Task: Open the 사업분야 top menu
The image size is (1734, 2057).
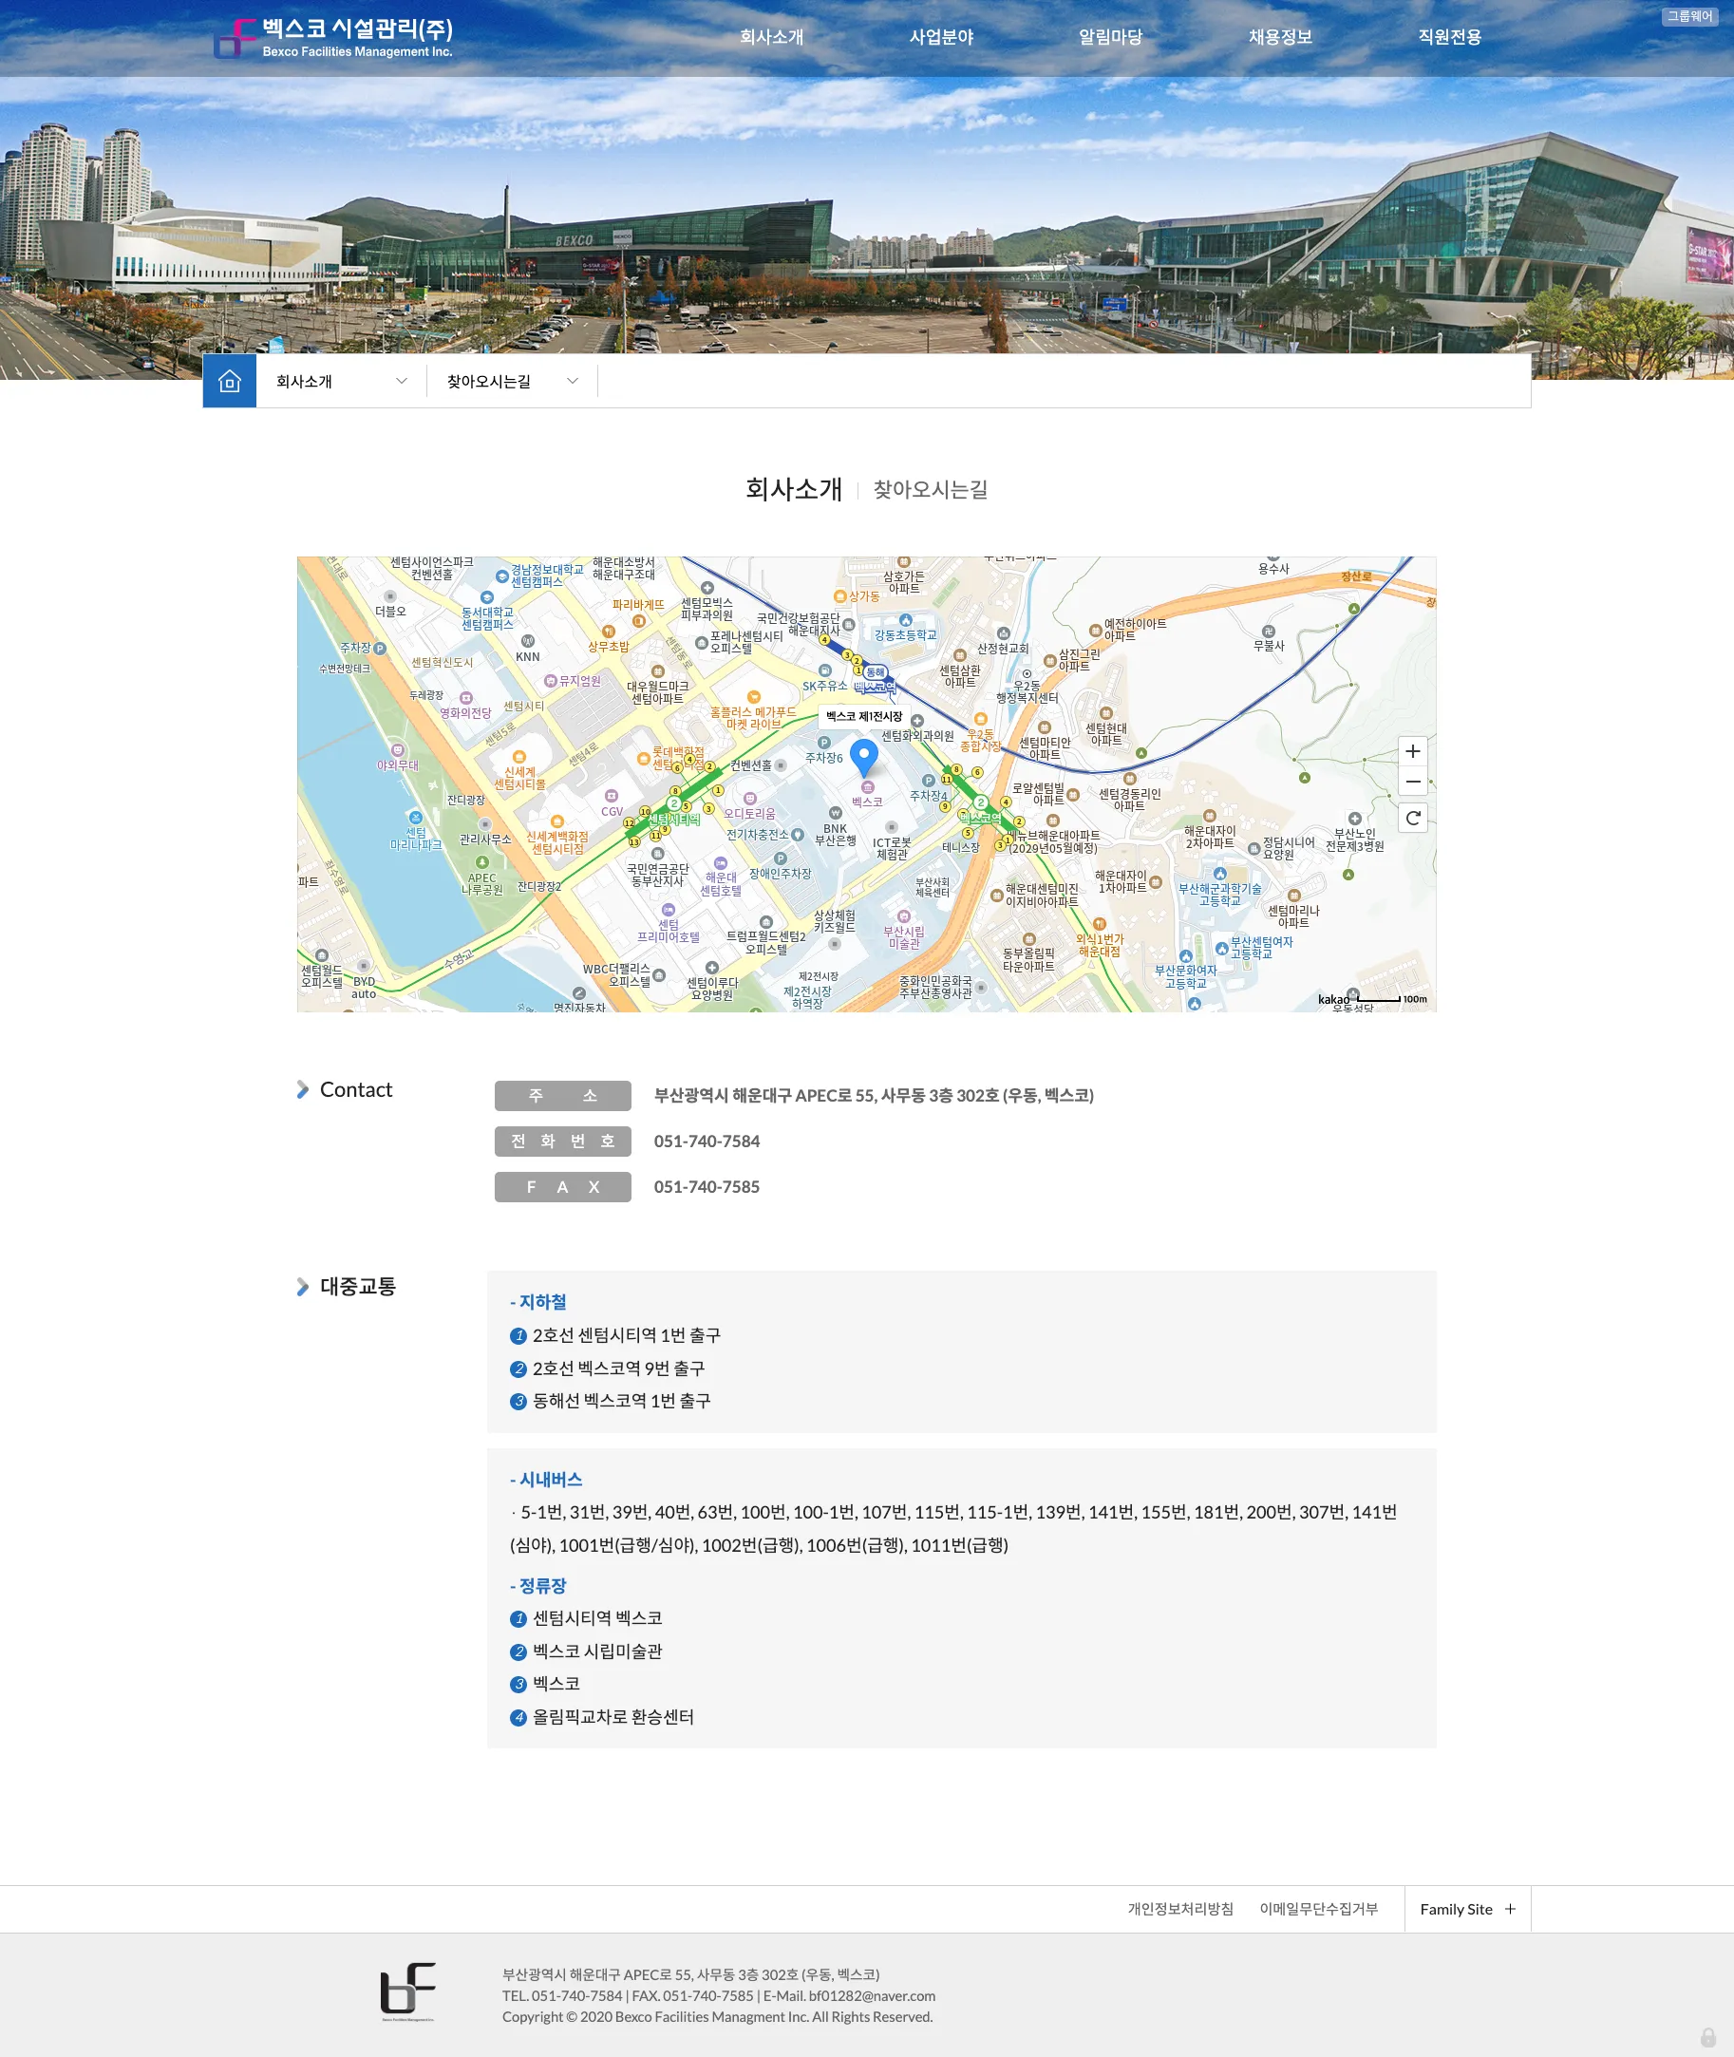Action: pos(942,37)
